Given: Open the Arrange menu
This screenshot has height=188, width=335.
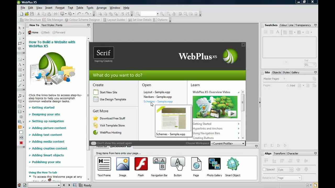Looking at the screenshot, I should pyautogui.click(x=101, y=8).
